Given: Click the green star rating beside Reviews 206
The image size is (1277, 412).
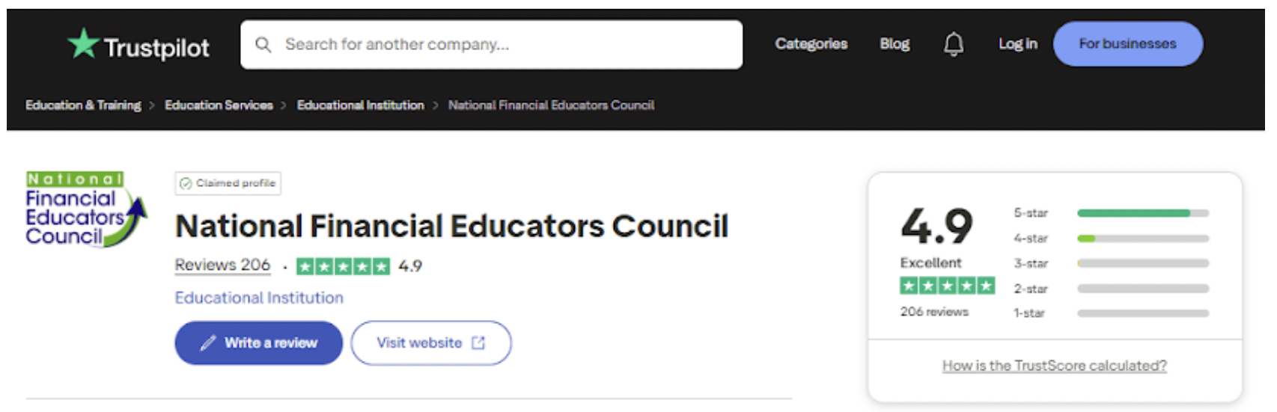Looking at the screenshot, I should 343,266.
